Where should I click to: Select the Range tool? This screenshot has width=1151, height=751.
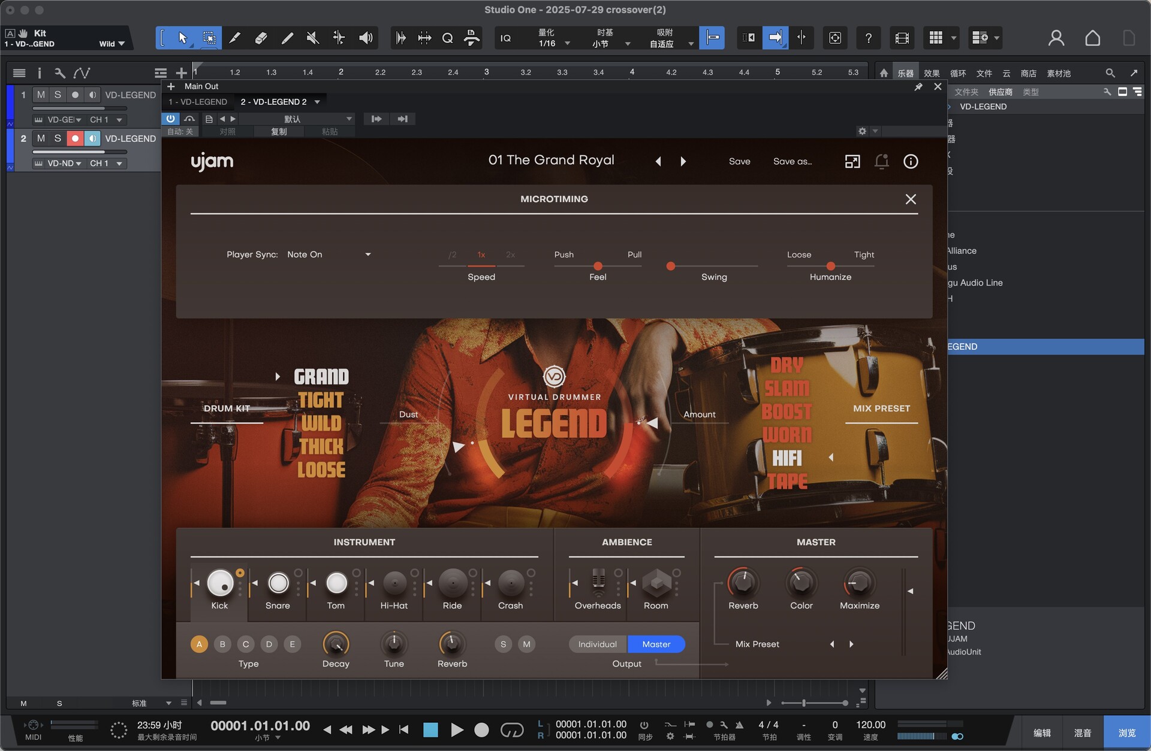[x=209, y=38]
